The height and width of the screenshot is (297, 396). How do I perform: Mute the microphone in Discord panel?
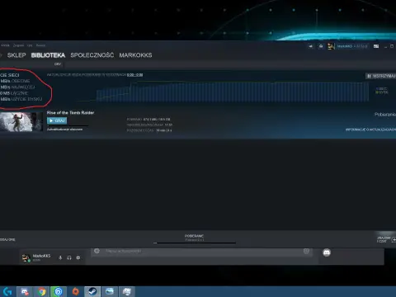pyautogui.click(x=60, y=257)
